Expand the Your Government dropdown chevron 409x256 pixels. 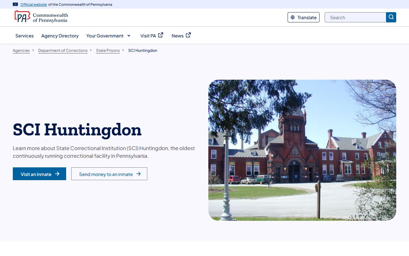pyautogui.click(x=129, y=36)
